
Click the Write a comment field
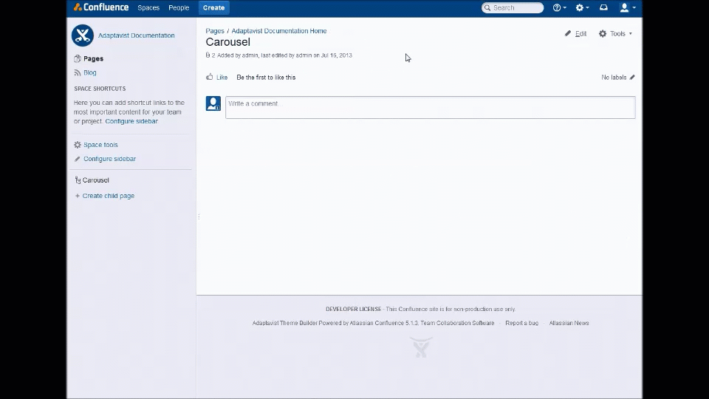(431, 108)
